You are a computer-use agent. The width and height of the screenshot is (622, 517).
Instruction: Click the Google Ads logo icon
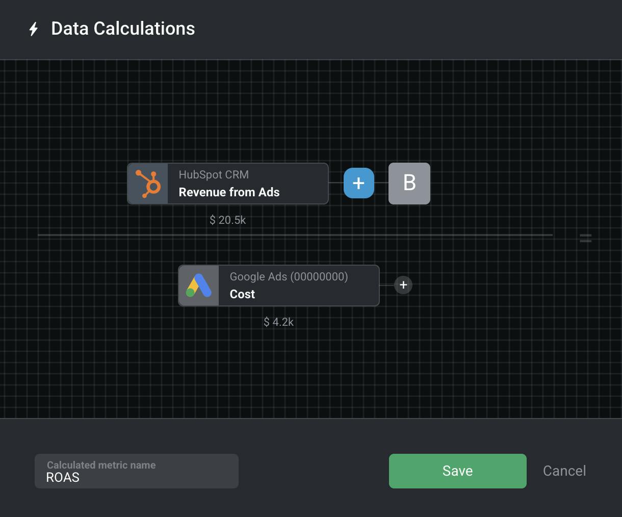(199, 286)
